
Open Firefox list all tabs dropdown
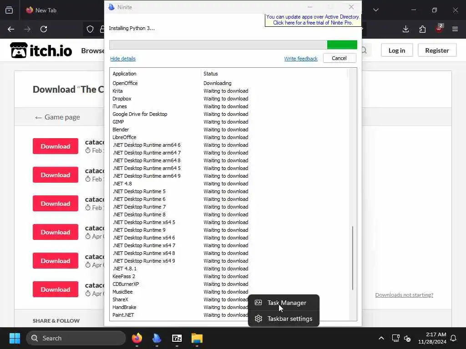point(376,10)
